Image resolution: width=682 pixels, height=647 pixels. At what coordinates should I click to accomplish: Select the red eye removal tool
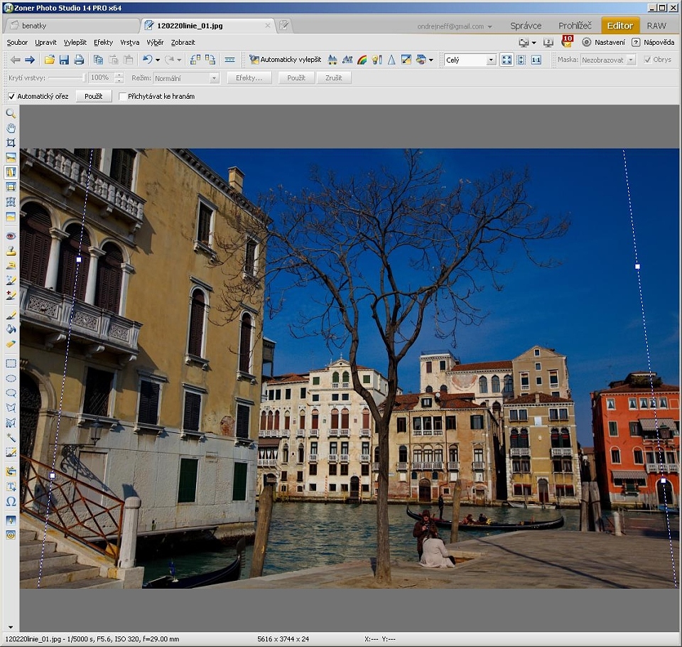point(11,236)
